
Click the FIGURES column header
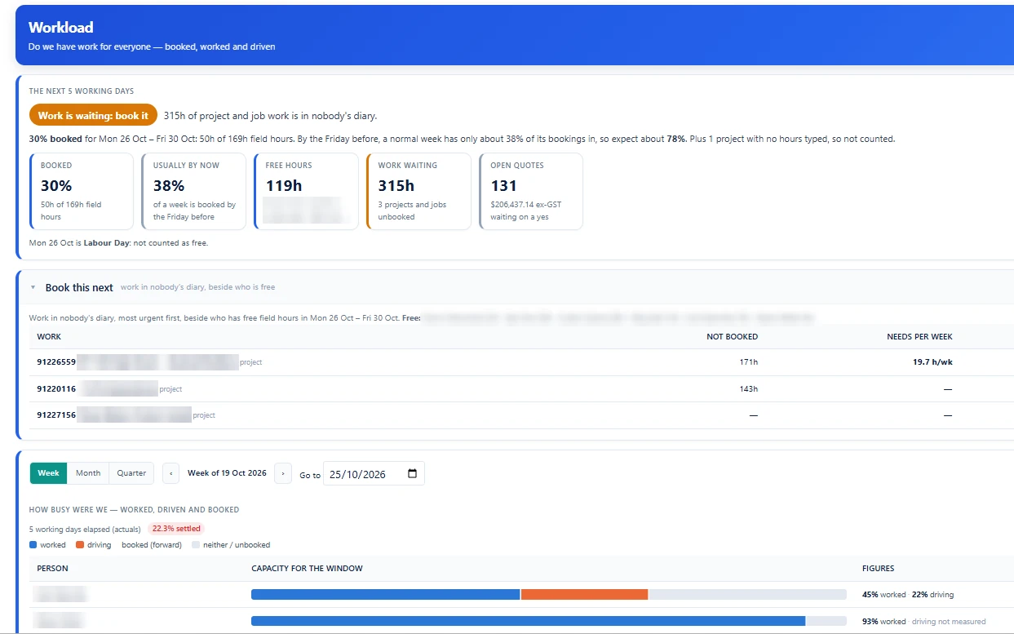pyautogui.click(x=879, y=568)
